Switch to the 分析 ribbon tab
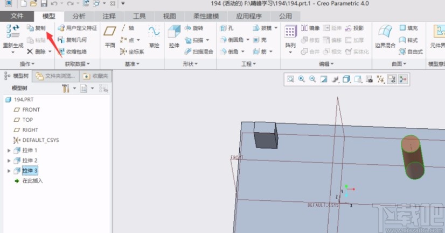This screenshot has width=445, height=233. click(79, 17)
